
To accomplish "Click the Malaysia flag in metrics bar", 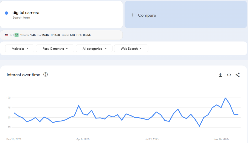I will [x=7, y=35].
